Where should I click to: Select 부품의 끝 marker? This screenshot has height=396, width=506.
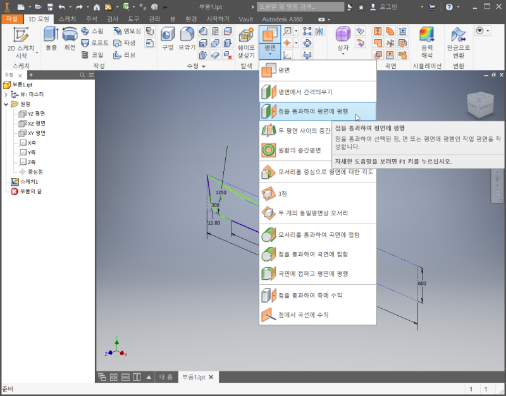26,191
